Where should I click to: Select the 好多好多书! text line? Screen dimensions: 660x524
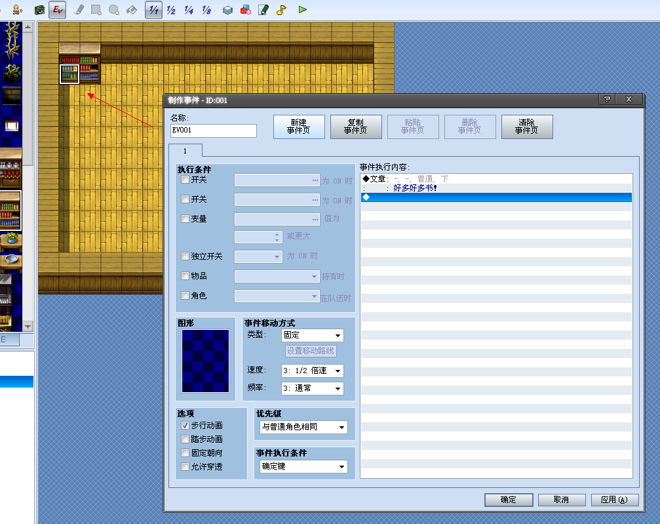[x=496, y=188]
